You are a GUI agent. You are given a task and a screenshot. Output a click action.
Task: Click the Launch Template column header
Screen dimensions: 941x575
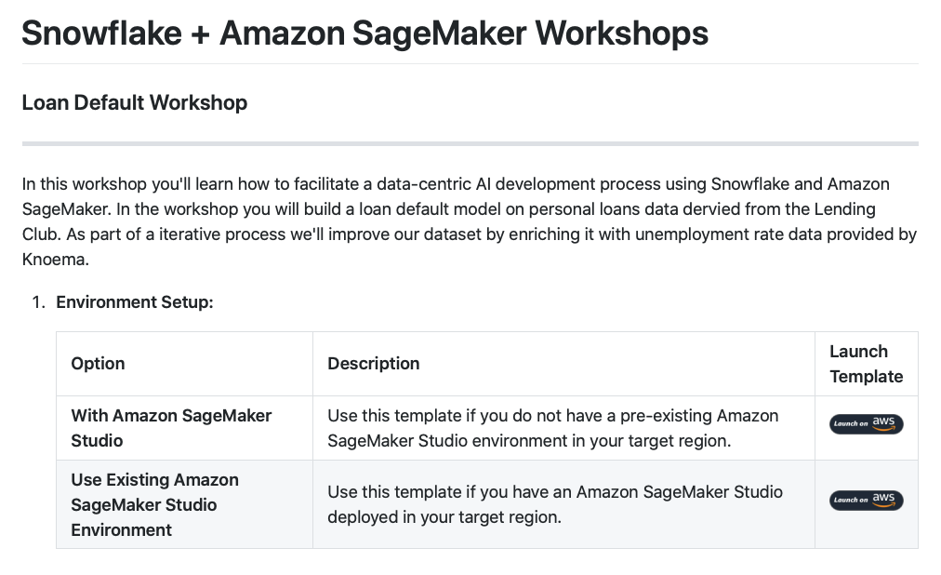pyautogui.click(x=866, y=364)
